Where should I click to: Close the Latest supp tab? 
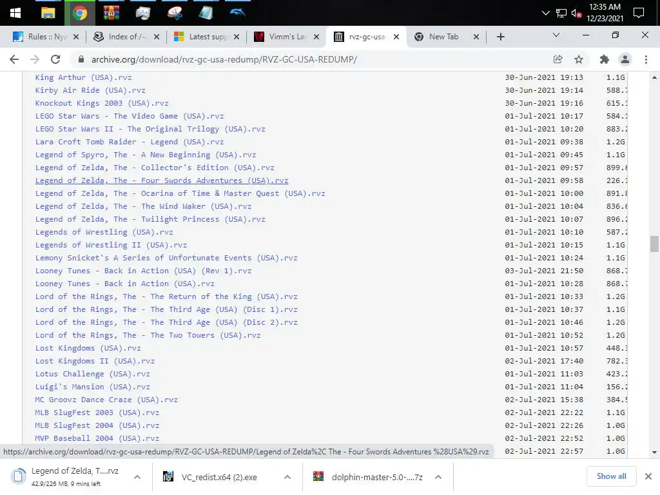[236, 37]
